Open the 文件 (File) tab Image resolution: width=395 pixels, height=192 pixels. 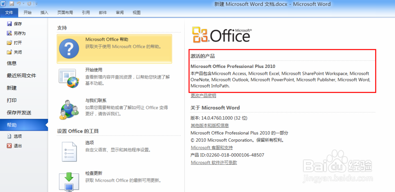pyautogui.click(x=9, y=13)
